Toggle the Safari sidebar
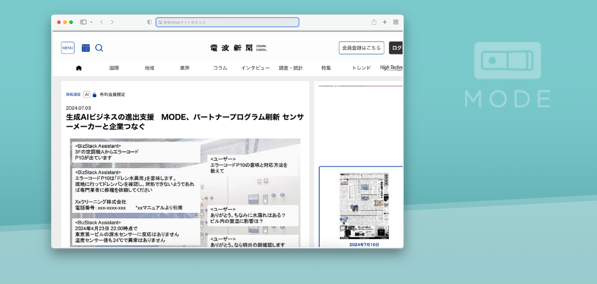This screenshot has width=597, height=284. [x=83, y=22]
